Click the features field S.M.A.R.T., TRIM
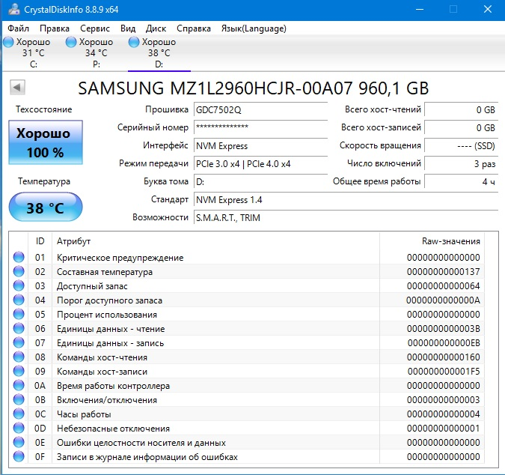The height and width of the screenshot is (475, 505). (x=346, y=218)
